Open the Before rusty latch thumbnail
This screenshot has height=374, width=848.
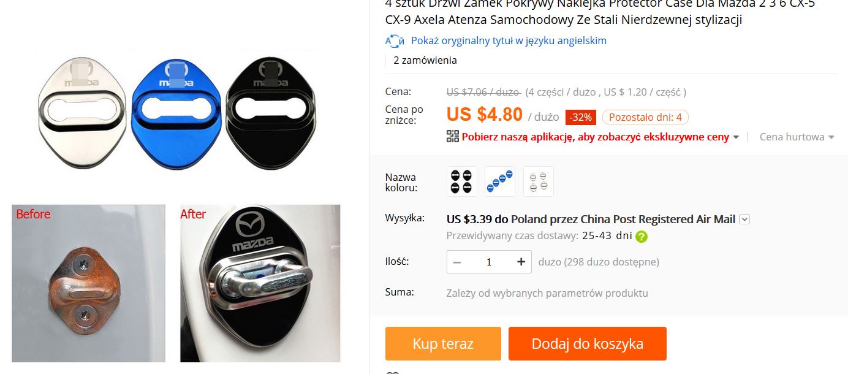coord(89,283)
